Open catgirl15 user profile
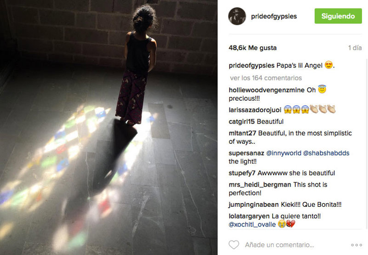The height and width of the screenshot is (255, 368). (x=242, y=121)
